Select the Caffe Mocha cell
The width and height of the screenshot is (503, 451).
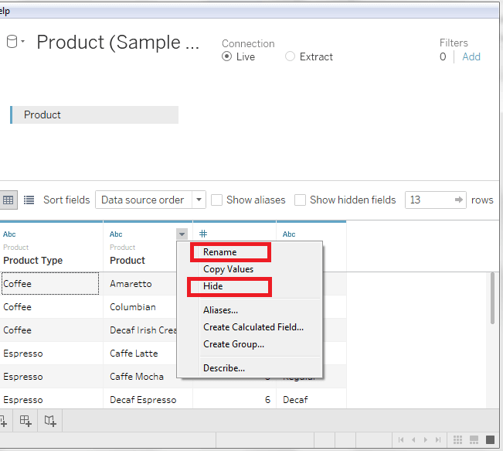(x=137, y=377)
